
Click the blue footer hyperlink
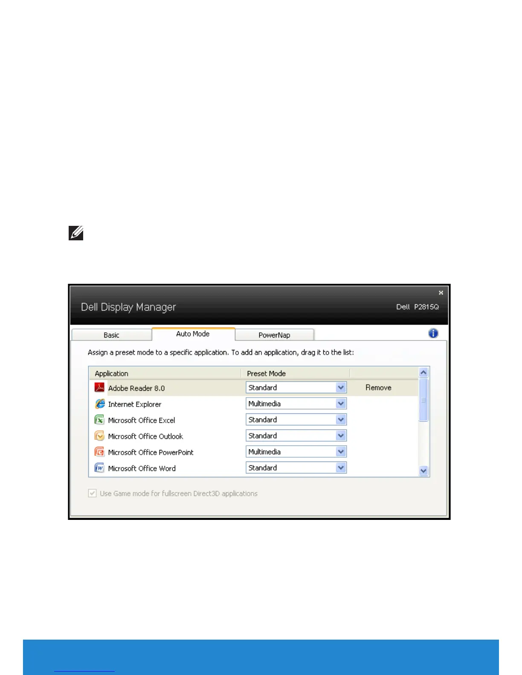point(84,671)
